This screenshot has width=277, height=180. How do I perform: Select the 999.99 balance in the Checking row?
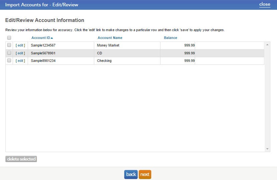pyautogui.click(x=178, y=61)
